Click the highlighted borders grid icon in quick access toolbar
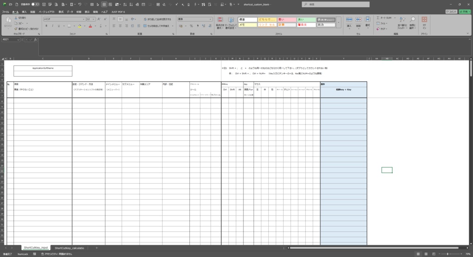Screen dimensions: 473x257 pyautogui.click(x=104, y=5)
